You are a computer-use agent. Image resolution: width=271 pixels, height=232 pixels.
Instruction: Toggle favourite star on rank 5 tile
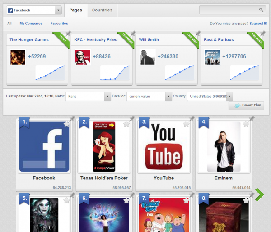[x=66, y=201]
